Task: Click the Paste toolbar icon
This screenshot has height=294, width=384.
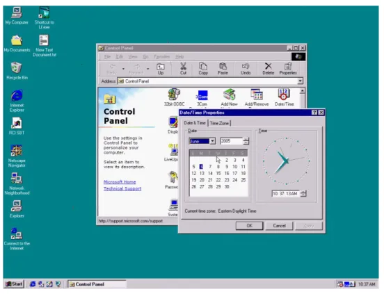Action: 223,69
